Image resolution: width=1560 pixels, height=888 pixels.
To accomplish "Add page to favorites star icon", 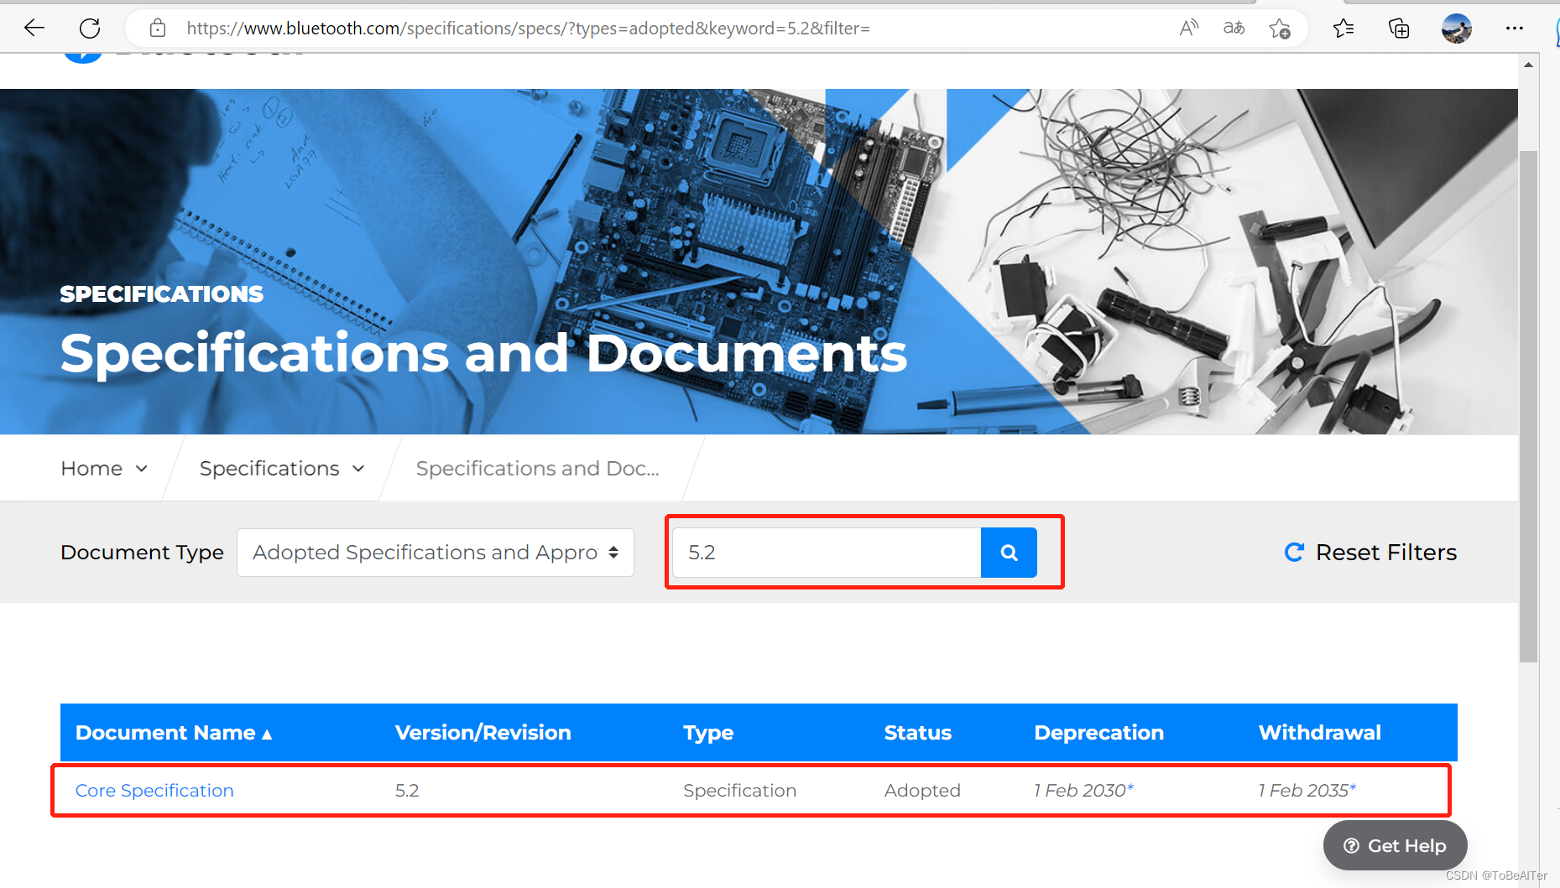I will 1280,29.
